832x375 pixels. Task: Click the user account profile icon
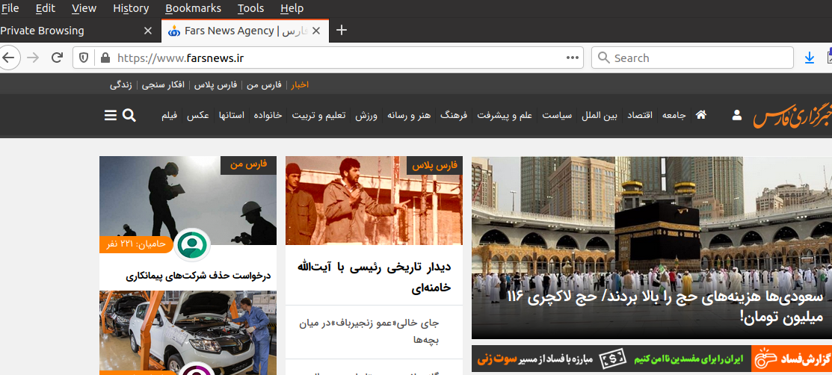click(736, 115)
